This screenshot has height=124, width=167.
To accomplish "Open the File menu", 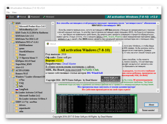I will (x=8, y=12).
